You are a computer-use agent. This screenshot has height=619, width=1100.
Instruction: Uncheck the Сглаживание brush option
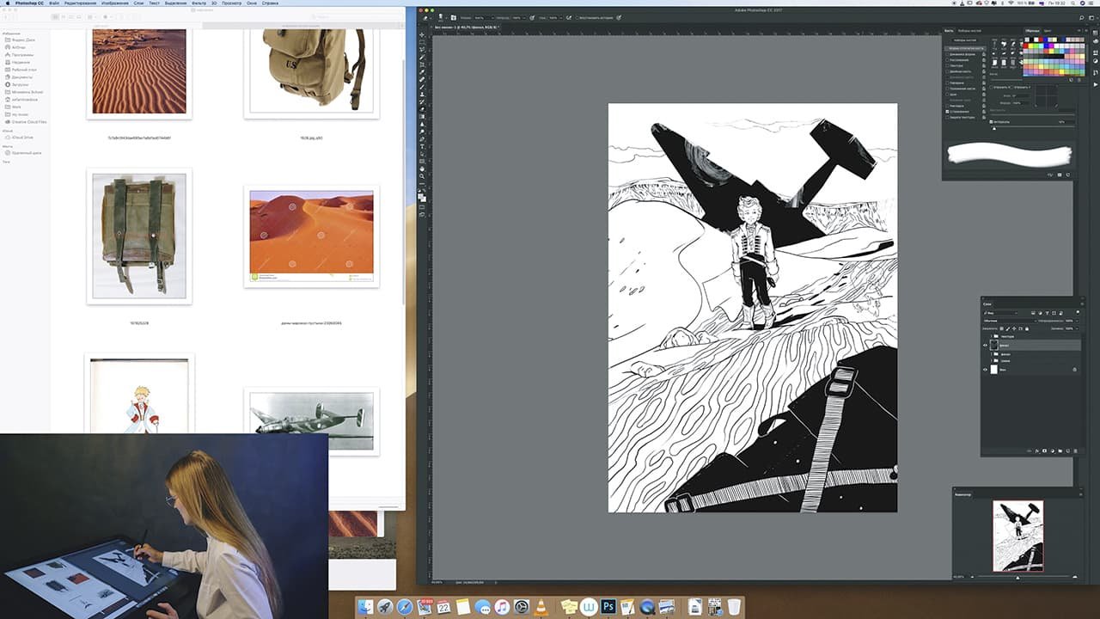coord(947,112)
